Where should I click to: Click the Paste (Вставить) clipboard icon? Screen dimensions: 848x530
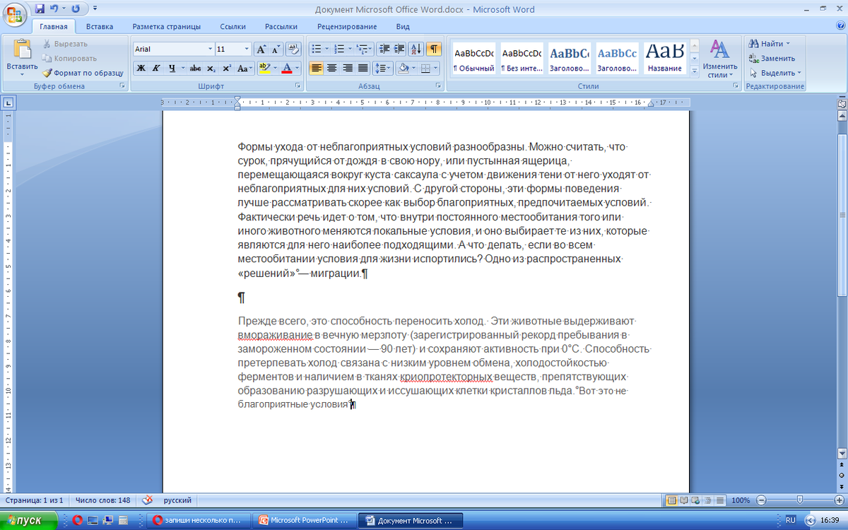coord(23,49)
